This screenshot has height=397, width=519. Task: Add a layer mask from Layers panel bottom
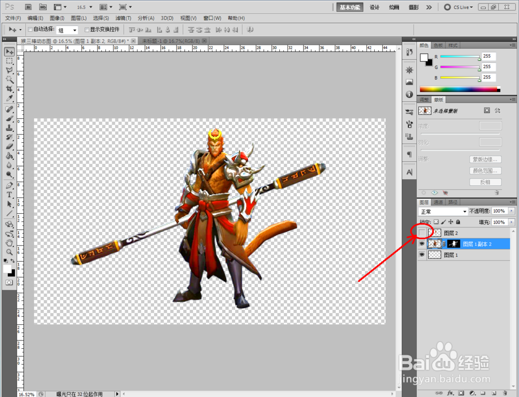(461, 393)
